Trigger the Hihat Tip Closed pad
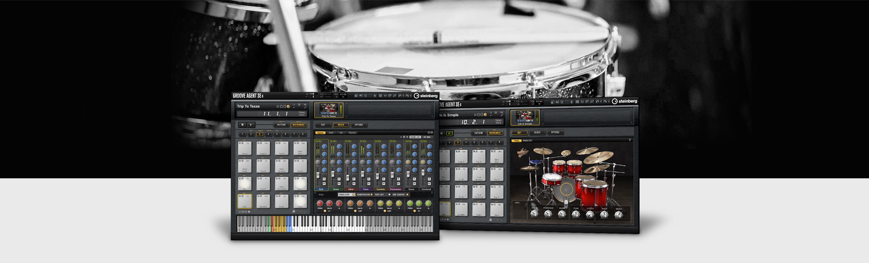Image resolution: width=869 pixels, height=263 pixels. click(x=282, y=183)
